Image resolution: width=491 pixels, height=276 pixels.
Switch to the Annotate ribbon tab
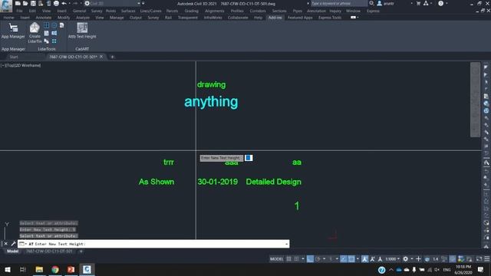pyautogui.click(x=44, y=18)
